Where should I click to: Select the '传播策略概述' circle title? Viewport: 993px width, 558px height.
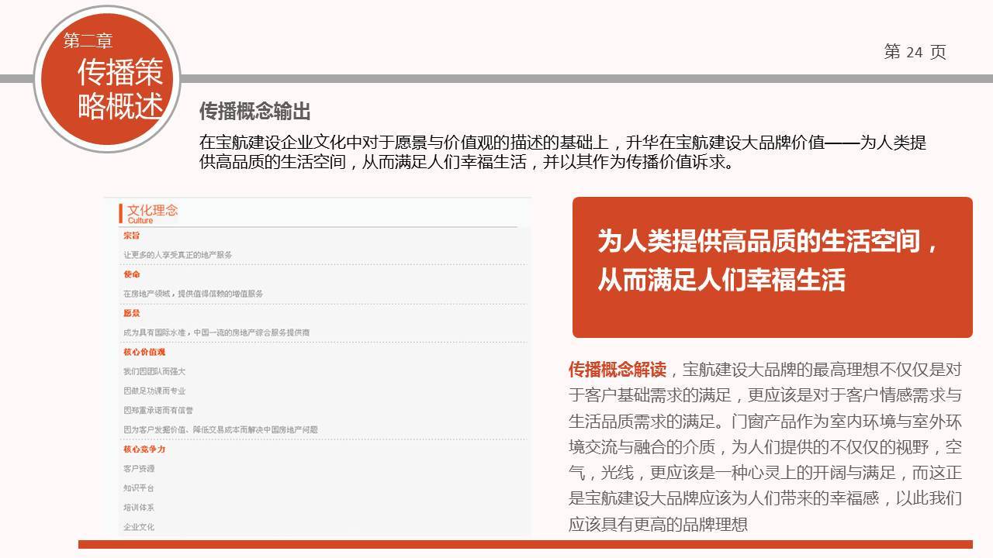[x=120, y=88]
